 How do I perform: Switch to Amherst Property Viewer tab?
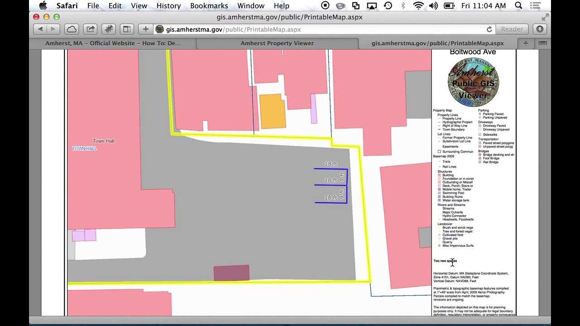[x=277, y=43]
